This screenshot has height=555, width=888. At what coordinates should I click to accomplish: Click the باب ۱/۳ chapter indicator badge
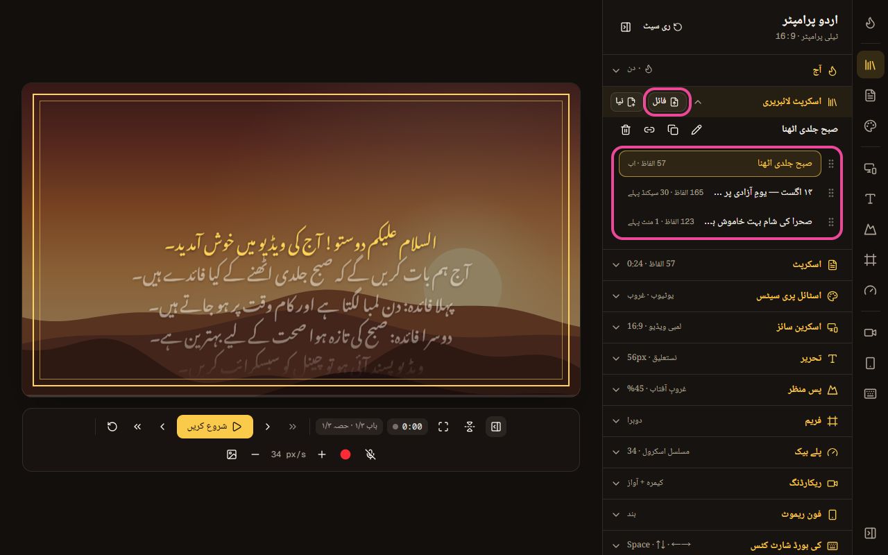[x=350, y=427]
